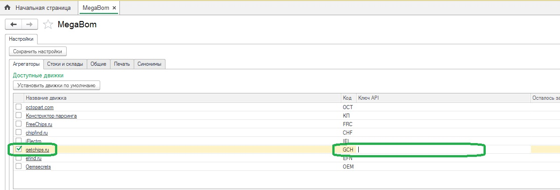
Task: Click the Название движка column header
Action: (179, 98)
